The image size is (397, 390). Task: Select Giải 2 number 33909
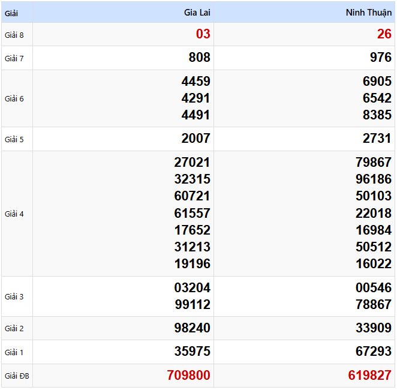click(373, 328)
